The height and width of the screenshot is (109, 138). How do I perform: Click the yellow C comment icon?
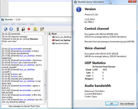click(x=35, y=29)
